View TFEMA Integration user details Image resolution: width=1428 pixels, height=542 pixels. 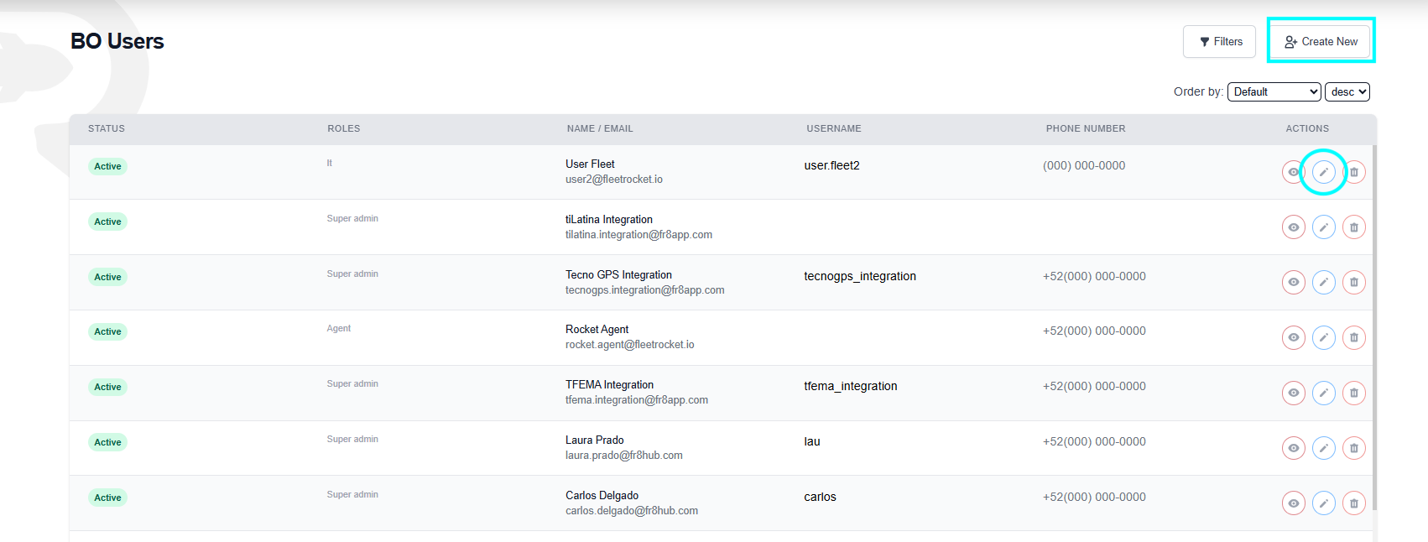[1294, 393]
